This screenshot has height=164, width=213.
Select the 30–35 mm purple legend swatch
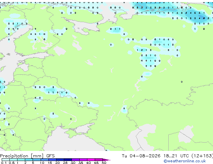(76, 160)
